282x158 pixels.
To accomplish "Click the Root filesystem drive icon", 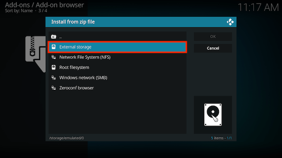I will [54, 67].
